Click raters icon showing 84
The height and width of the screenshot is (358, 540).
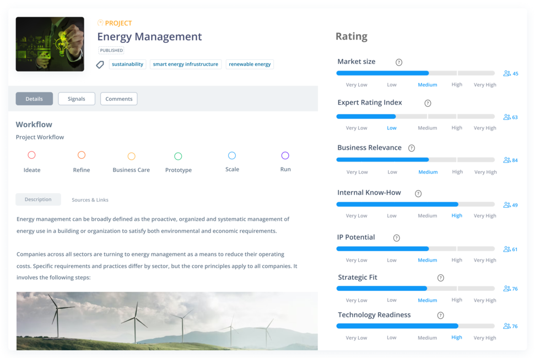pyautogui.click(x=507, y=160)
